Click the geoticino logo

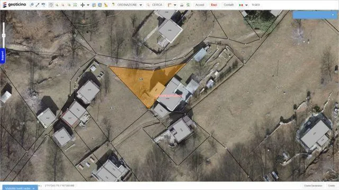click(14, 5)
